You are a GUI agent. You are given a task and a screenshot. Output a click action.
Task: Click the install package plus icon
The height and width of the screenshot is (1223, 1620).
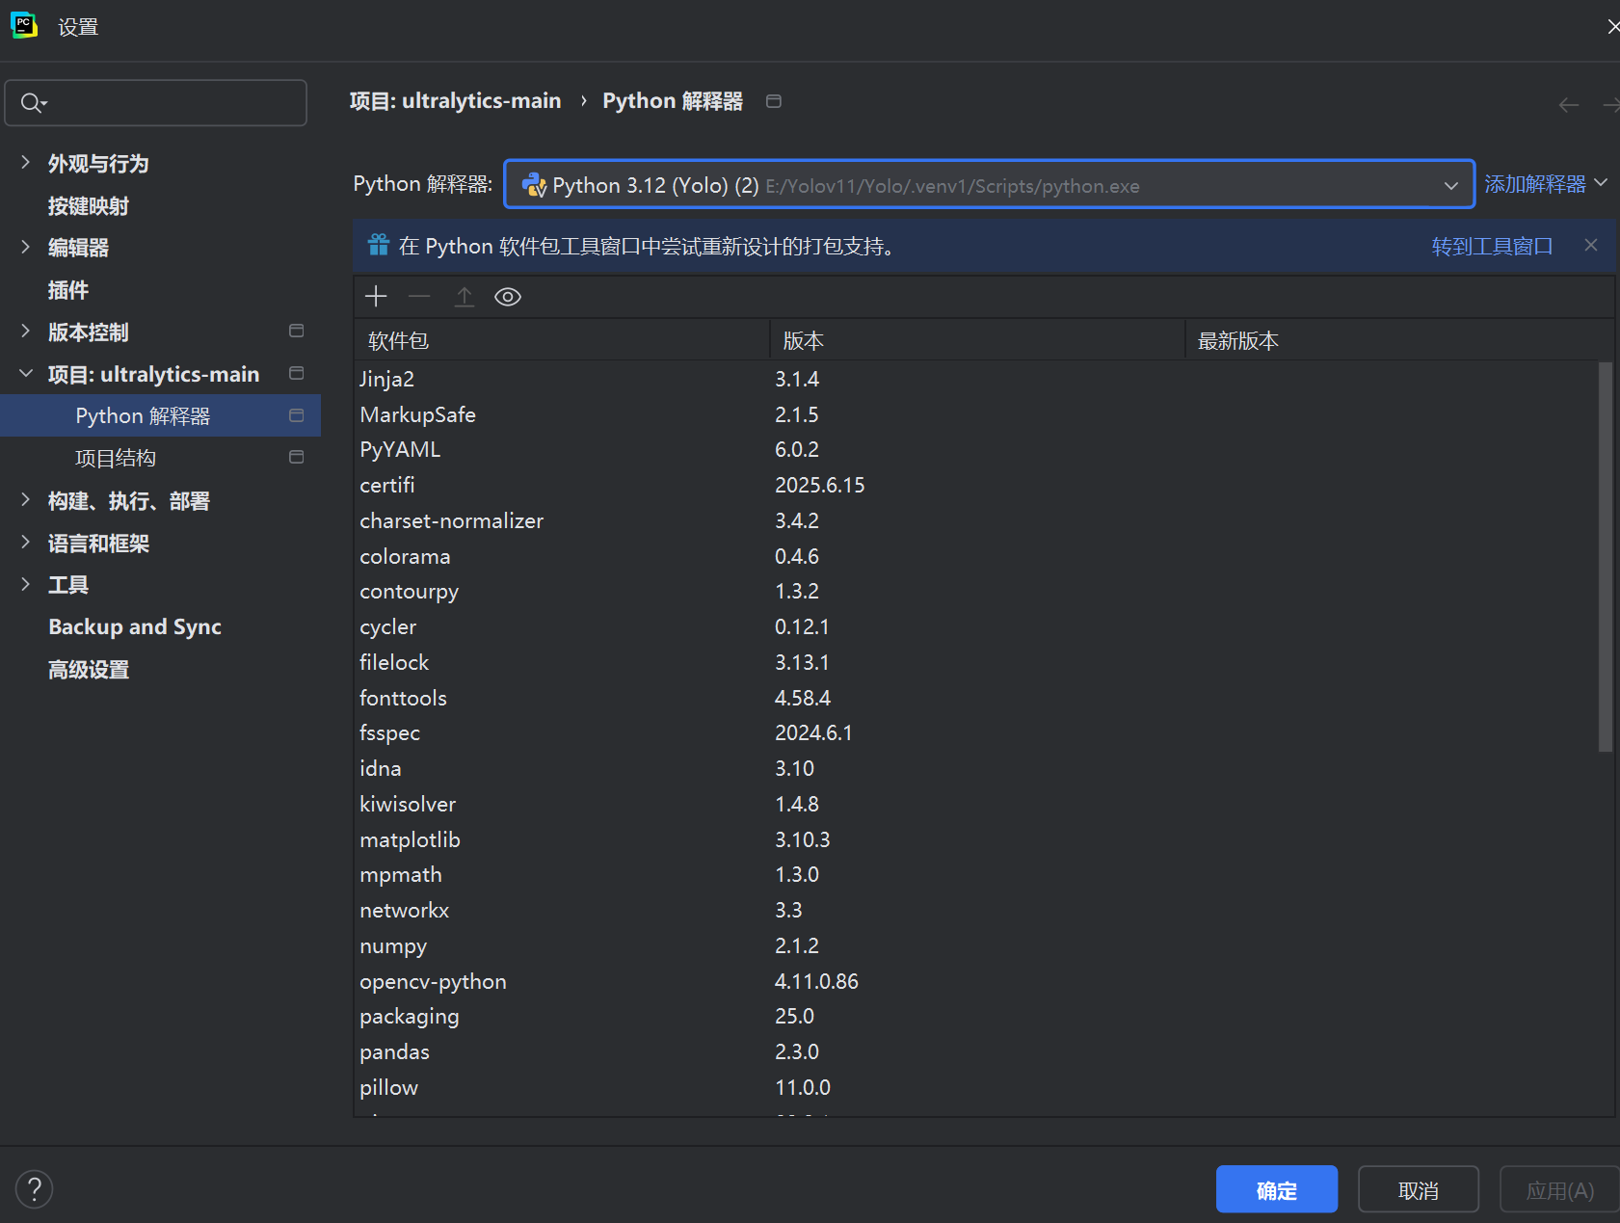pyautogui.click(x=376, y=297)
